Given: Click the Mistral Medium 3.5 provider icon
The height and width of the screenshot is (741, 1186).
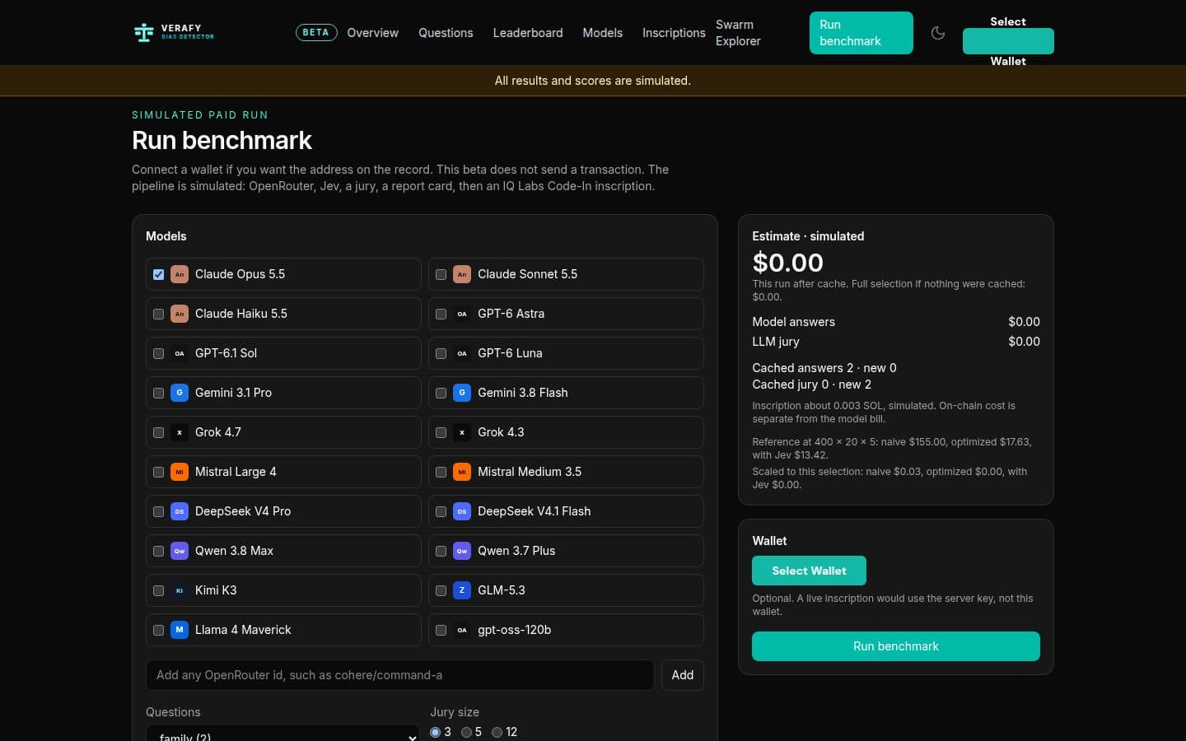Looking at the screenshot, I should [462, 472].
